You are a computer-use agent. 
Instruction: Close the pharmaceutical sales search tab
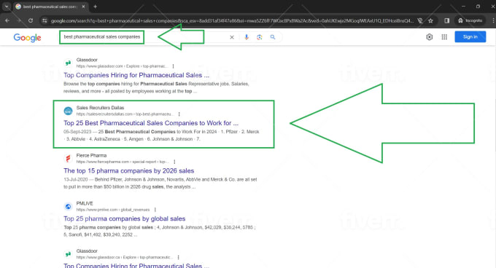click(83, 7)
